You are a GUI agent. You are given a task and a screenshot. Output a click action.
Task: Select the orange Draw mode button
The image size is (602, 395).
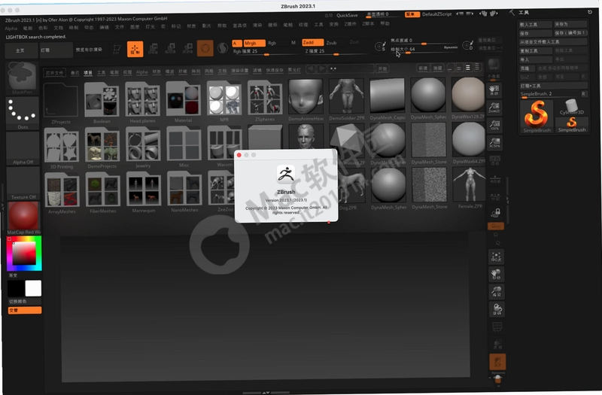click(135, 49)
